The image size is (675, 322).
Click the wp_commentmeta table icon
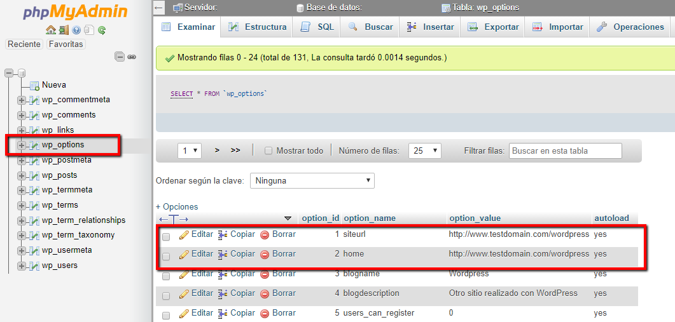34,100
